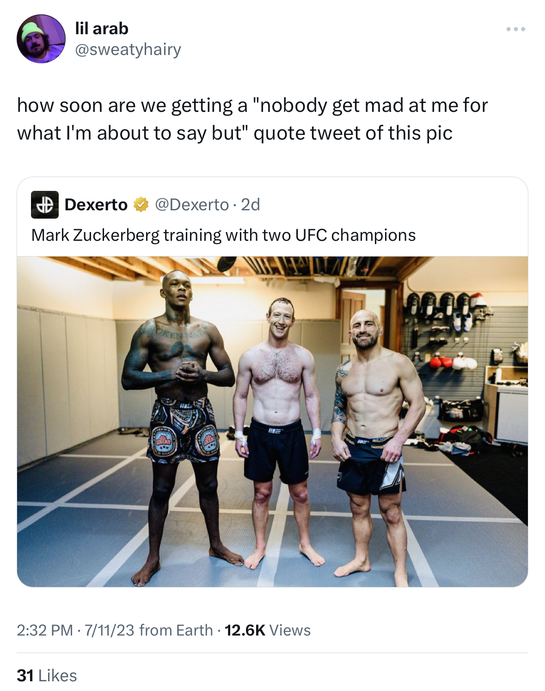Open the lil arab display name
Screen dimensions: 545x691
[x=102, y=29]
